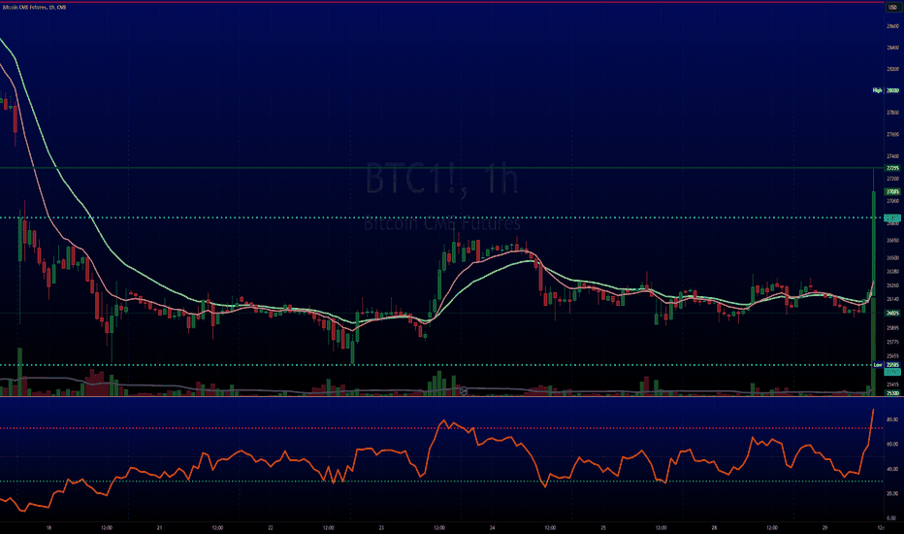This screenshot has height=534, width=904.
Task: Click date label 22 on the time axis
Action: point(271,527)
